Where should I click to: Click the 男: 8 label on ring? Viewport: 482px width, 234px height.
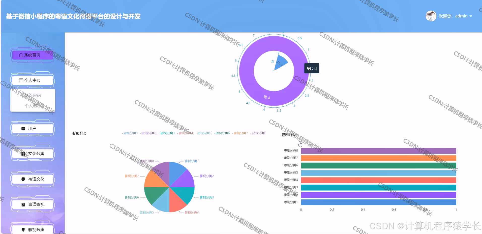click(x=267, y=97)
